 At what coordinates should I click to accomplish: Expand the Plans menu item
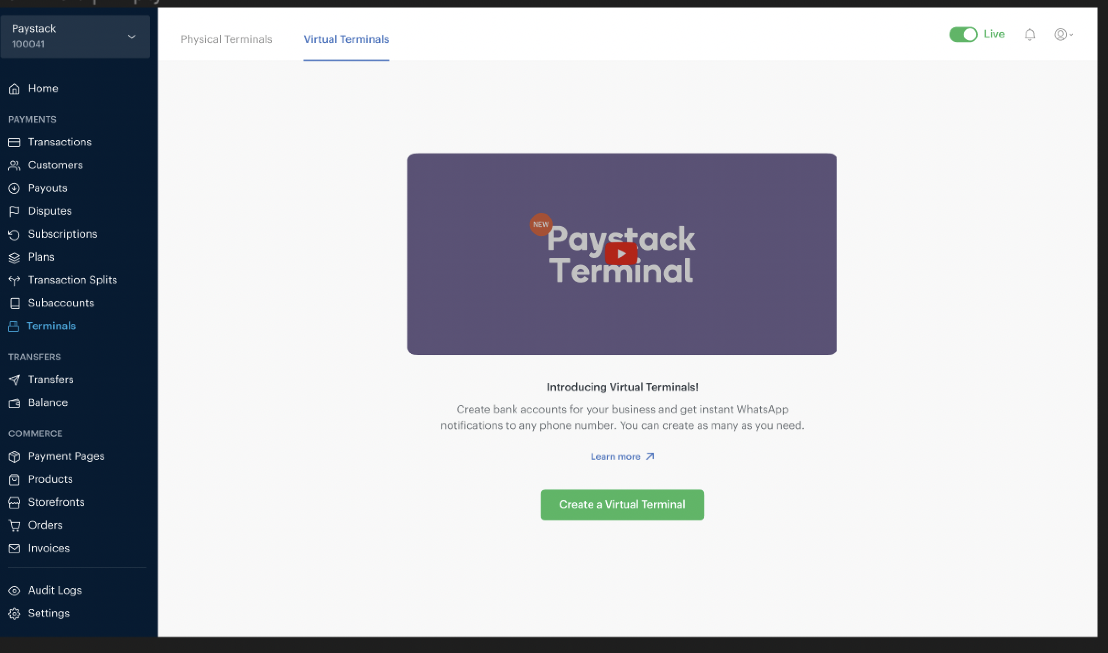pyautogui.click(x=40, y=256)
